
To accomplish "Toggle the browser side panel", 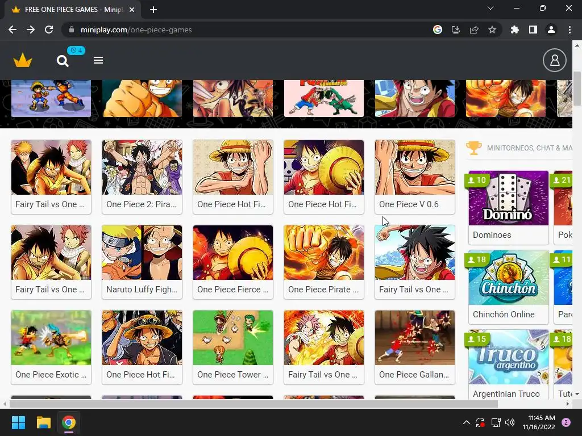I will pos(533,30).
